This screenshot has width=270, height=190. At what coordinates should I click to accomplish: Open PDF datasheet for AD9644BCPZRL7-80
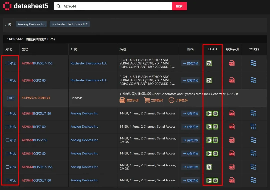(x=232, y=114)
